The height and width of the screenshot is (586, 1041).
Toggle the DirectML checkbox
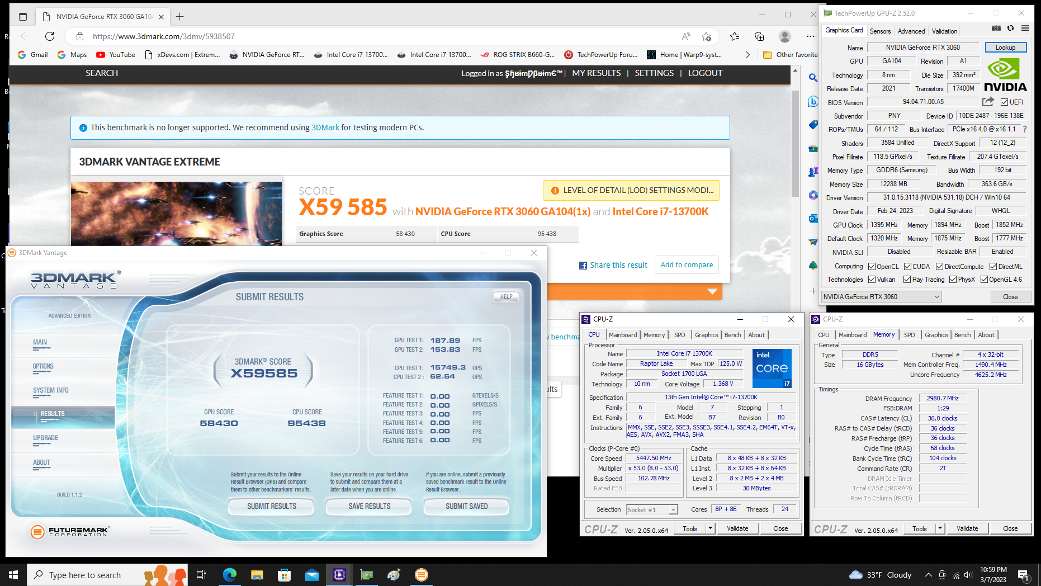(x=993, y=267)
